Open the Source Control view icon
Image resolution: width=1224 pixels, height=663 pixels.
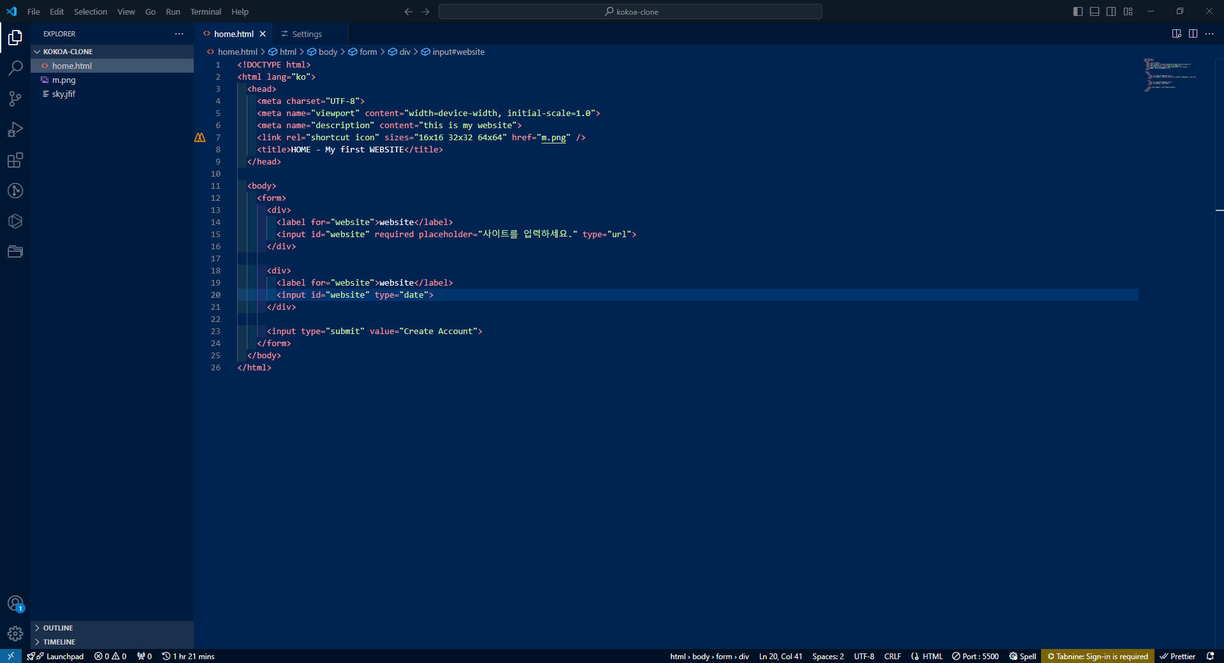(x=15, y=99)
